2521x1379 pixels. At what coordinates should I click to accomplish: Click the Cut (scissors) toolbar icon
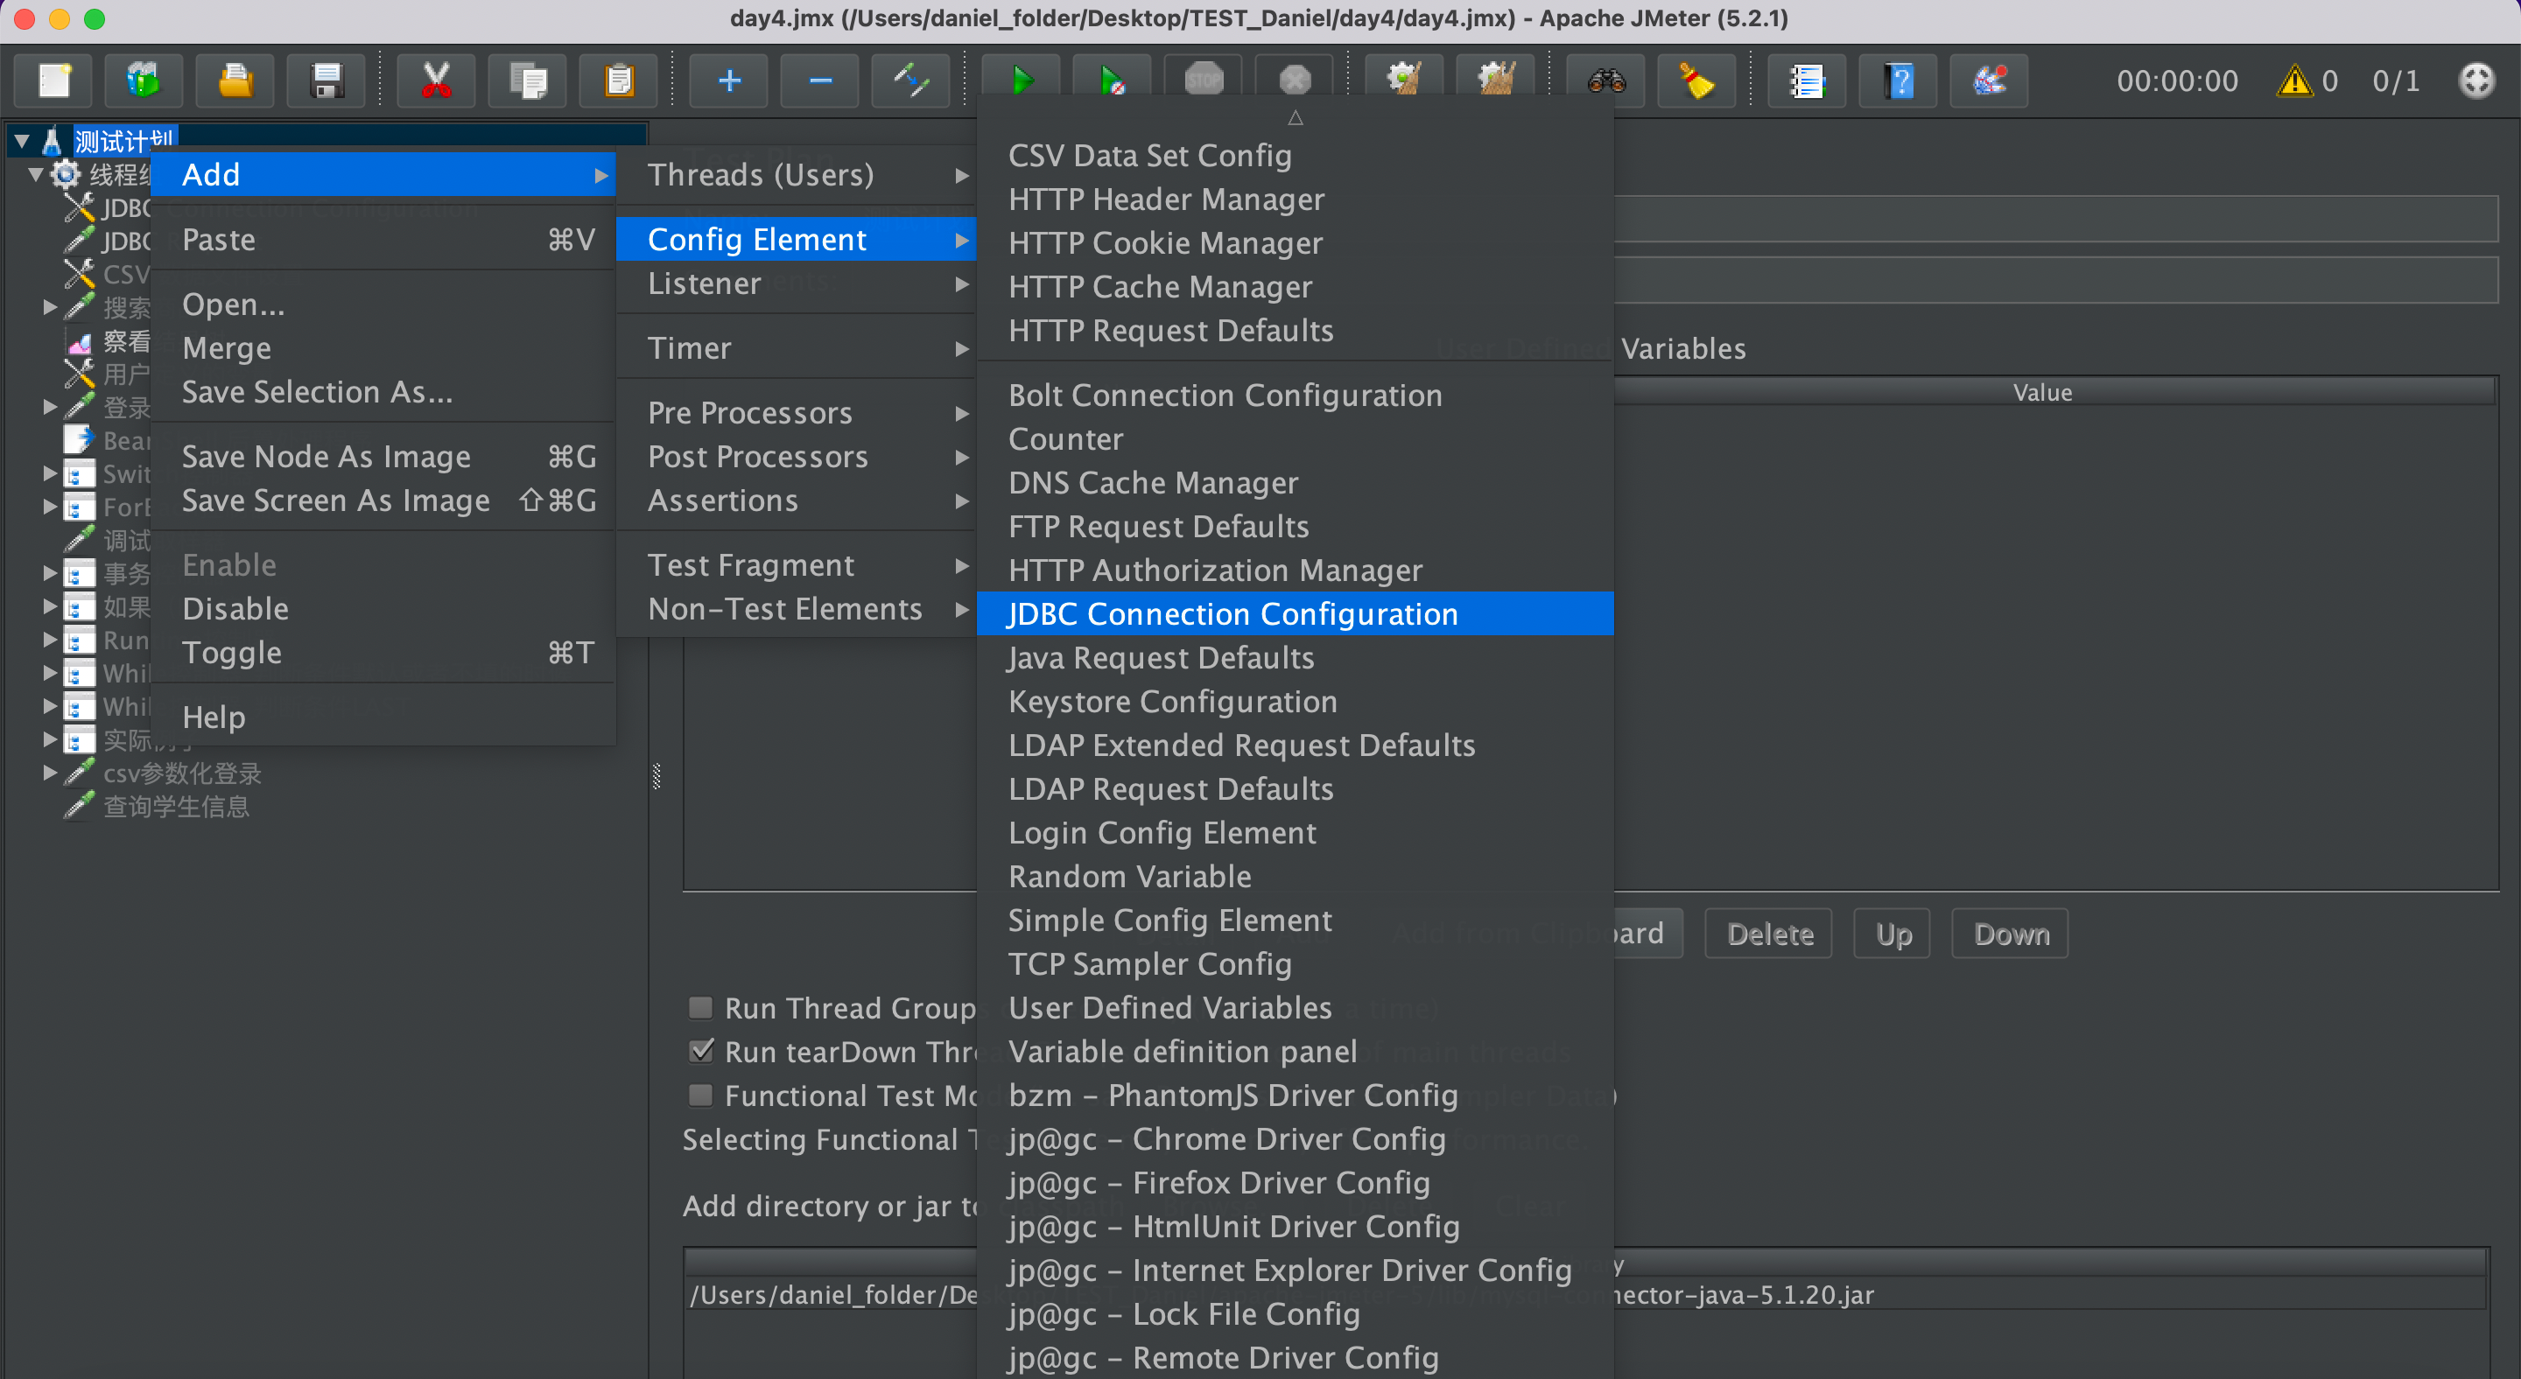click(437, 80)
